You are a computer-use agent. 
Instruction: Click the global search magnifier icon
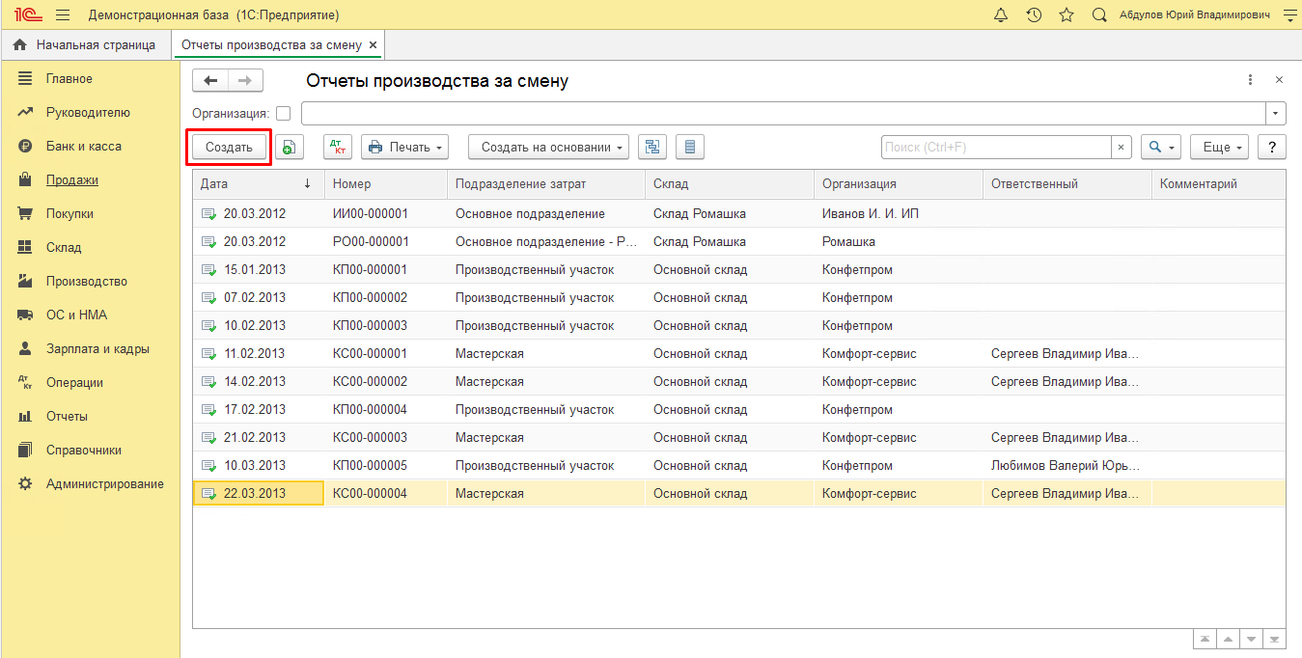point(1098,15)
